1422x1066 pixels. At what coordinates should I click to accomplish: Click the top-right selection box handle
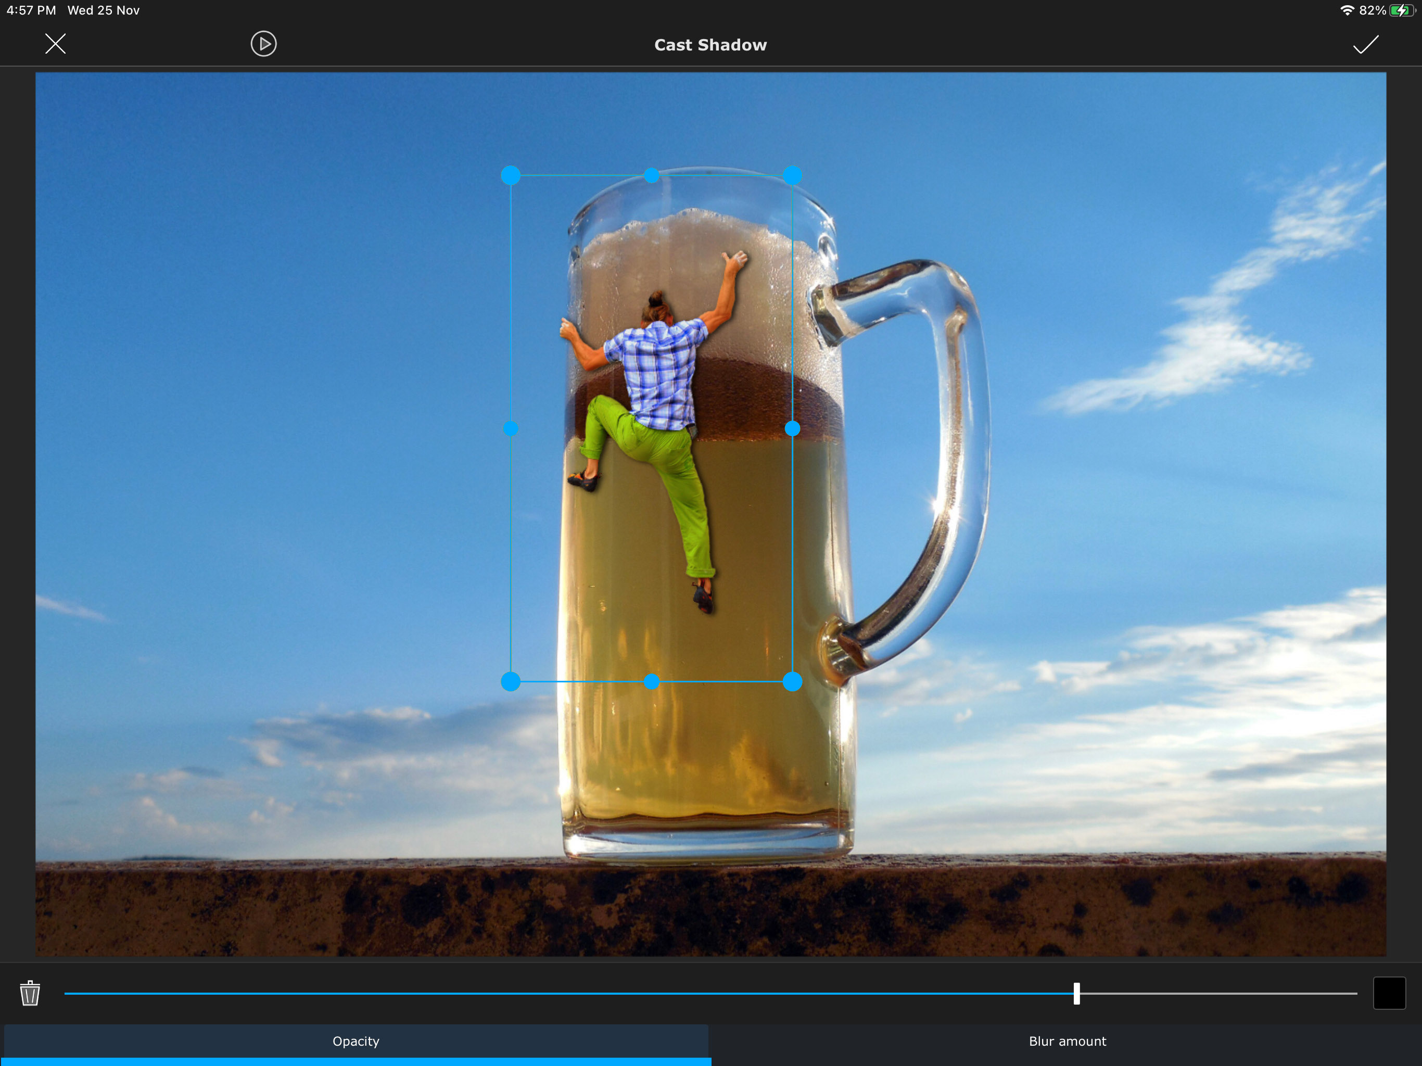[792, 175]
